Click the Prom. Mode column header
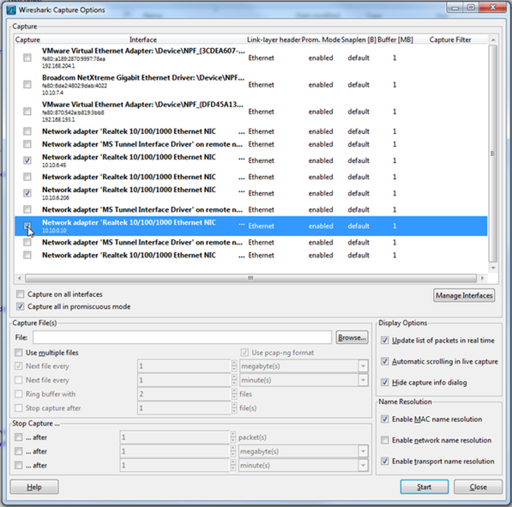 [321, 39]
